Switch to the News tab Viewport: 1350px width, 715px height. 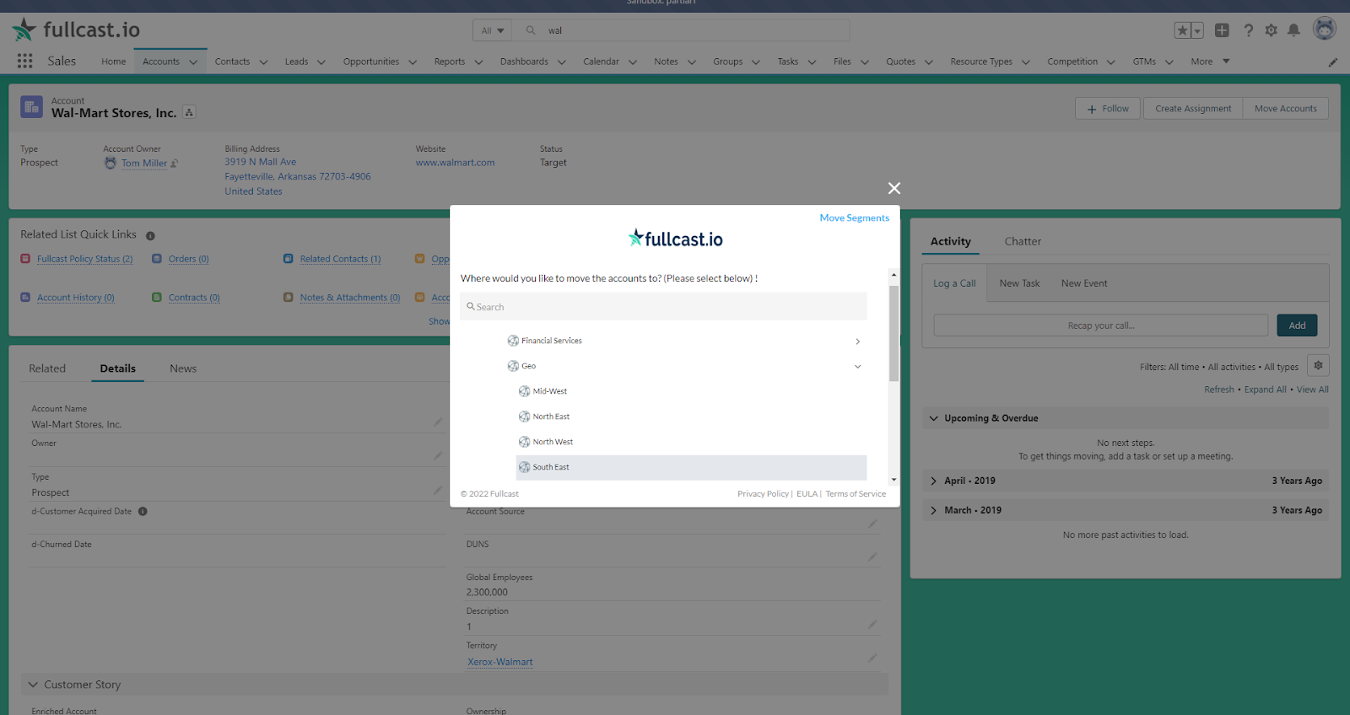tap(183, 368)
